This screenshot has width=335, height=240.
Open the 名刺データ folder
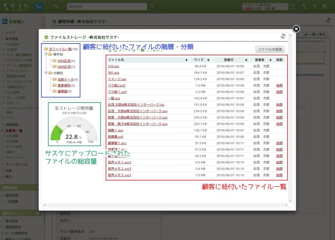[x=65, y=79]
